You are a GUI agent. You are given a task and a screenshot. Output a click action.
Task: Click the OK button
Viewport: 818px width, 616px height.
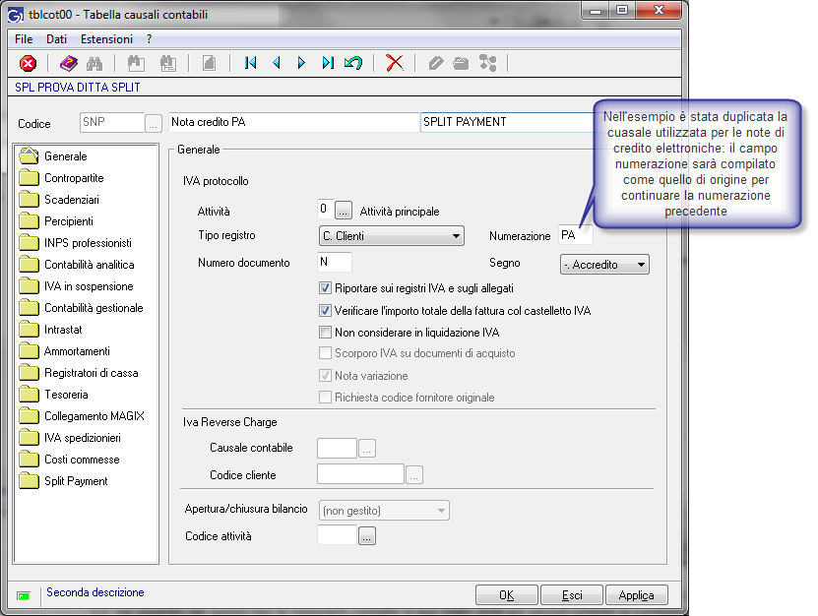507,595
